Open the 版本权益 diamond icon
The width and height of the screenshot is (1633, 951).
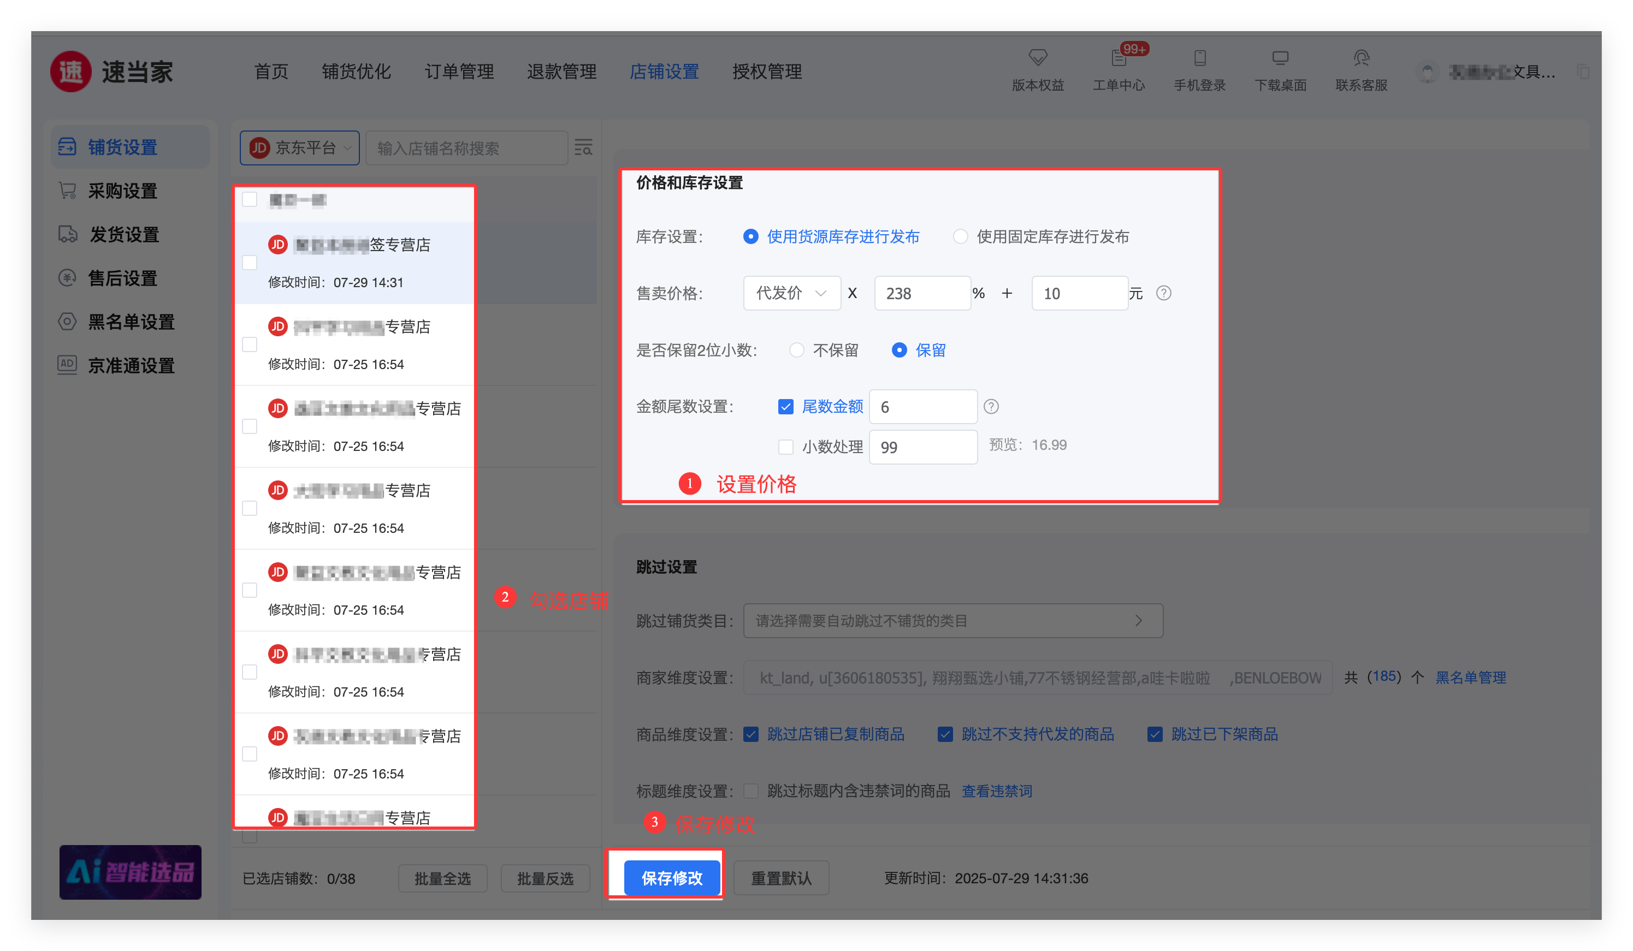pyautogui.click(x=1038, y=58)
